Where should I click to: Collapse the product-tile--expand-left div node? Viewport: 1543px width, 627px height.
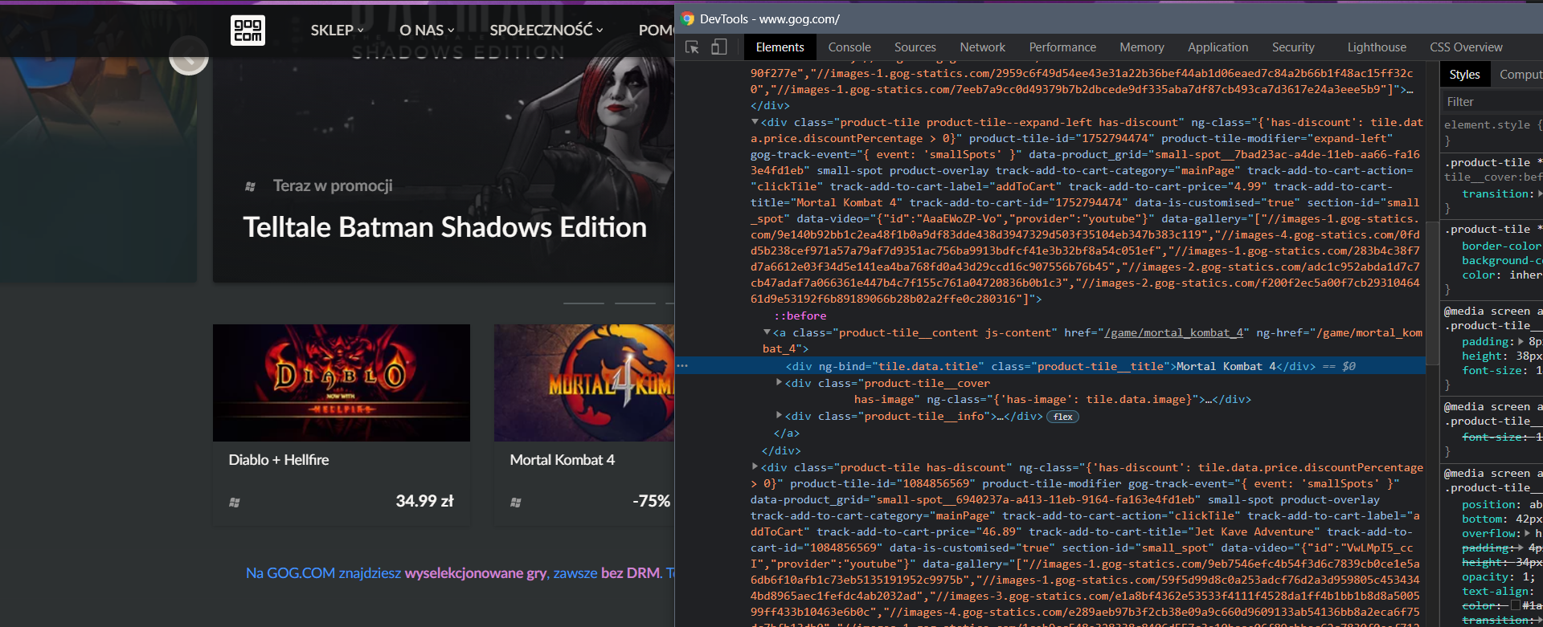(x=755, y=122)
